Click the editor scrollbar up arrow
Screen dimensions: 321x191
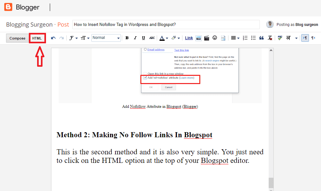(271, 50)
